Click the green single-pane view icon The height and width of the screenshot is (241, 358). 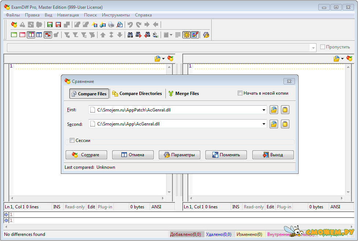point(14,35)
